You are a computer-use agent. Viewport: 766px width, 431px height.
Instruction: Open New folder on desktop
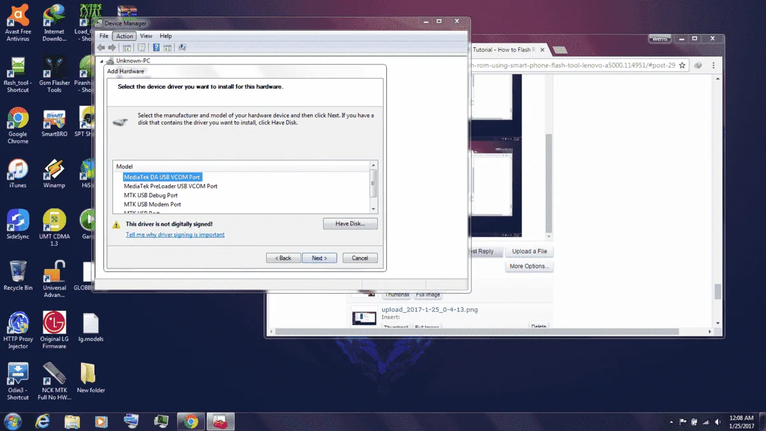tap(91, 377)
